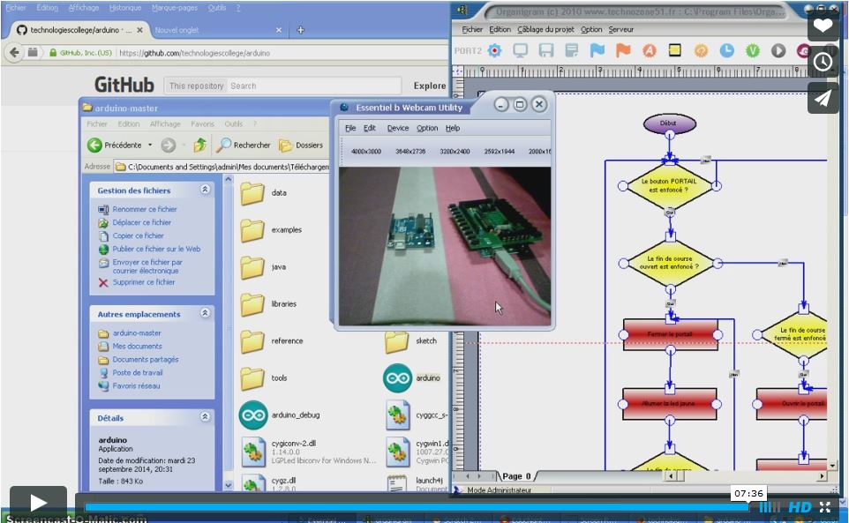Image resolution: width=849 pixels, height=523 pixels.
Task: Click the green V icon in Organigram toolbar
Action: point(753,50)
